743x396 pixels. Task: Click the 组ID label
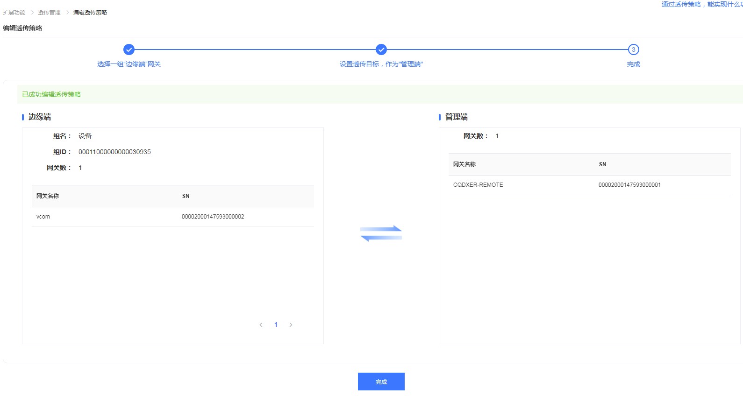62,152
